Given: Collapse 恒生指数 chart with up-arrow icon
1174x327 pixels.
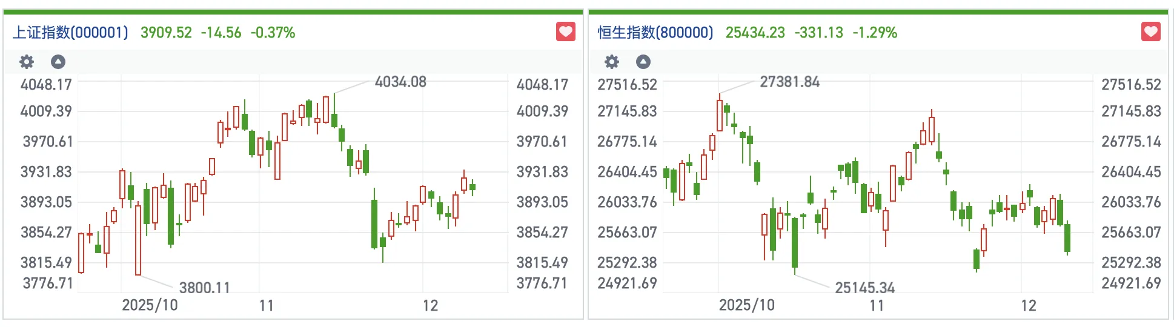Looking at the screenshot, I should pyautogui.click(x=643, y=62).
